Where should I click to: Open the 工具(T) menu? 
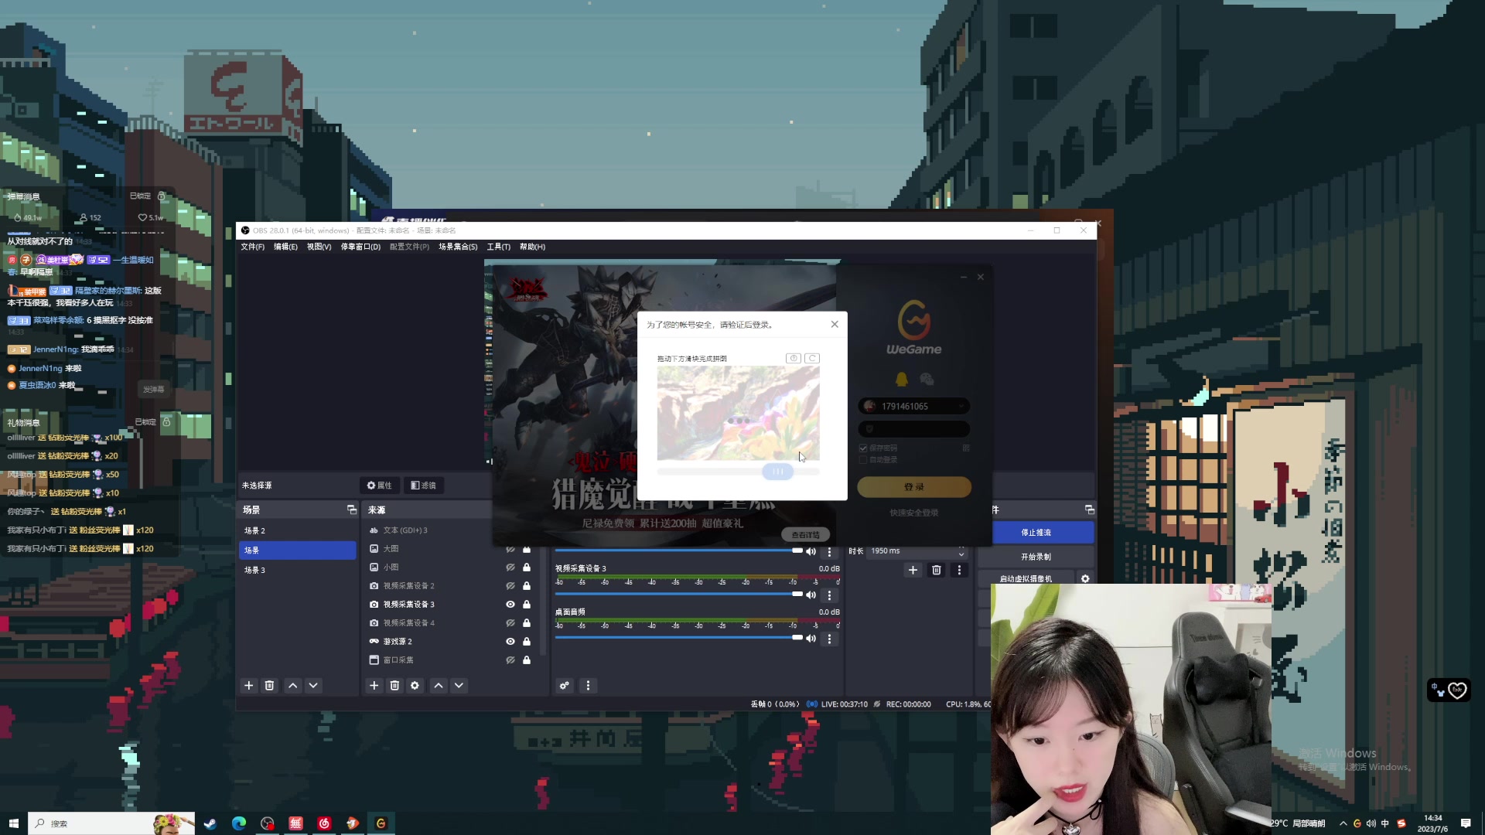[x=498, y=247]
